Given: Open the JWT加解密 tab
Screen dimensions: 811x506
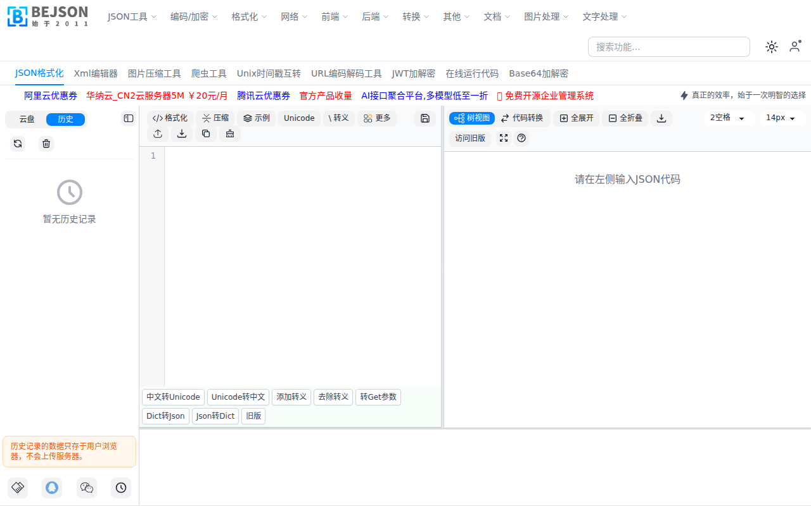Looking at the screenshot, I should pyautogui.click(x=413, y=73).
